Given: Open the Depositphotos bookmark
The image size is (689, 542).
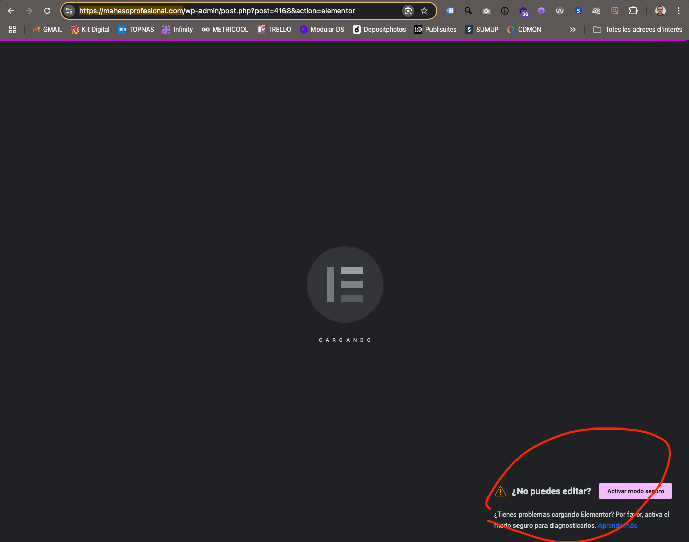Looking at the screenshot, I should point(380,30).
